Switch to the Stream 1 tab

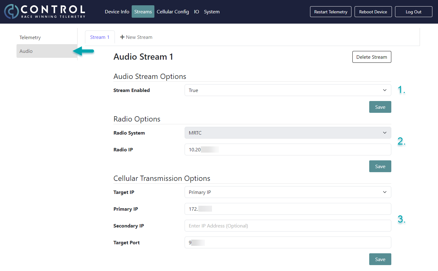pyautogui.click(x=100, y=37)
